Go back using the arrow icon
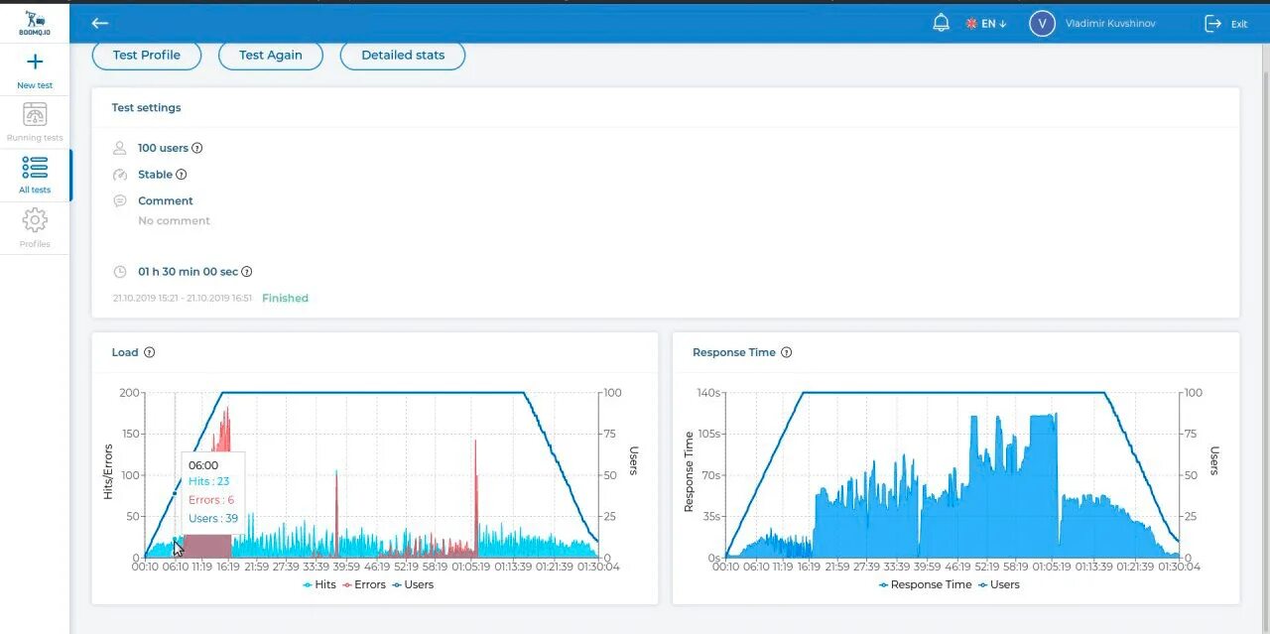The height and width of the screenshot is (634, 1270). click(99, 23)
